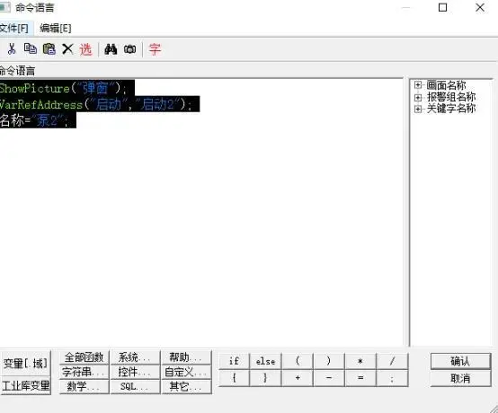Image resolution: width=498 pixels, height=413 pixels.
Task: Select 关键字名称 in the tree
Action: [451, 109]
